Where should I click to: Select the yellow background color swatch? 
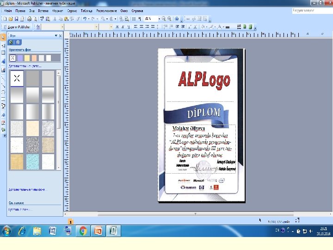pos(27,58)
